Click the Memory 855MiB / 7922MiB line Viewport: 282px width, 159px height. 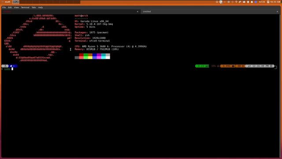click(96, 49)
